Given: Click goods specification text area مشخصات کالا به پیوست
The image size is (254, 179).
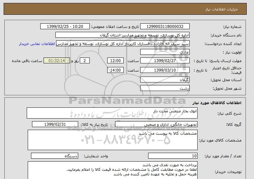Looking at the screenshot, I should coord(112,140).
